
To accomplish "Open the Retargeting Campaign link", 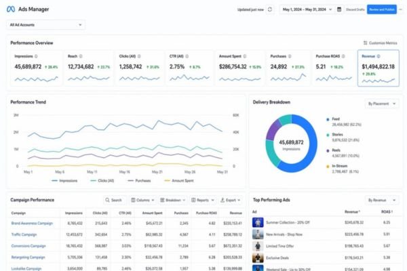I will tap(28, 257).
